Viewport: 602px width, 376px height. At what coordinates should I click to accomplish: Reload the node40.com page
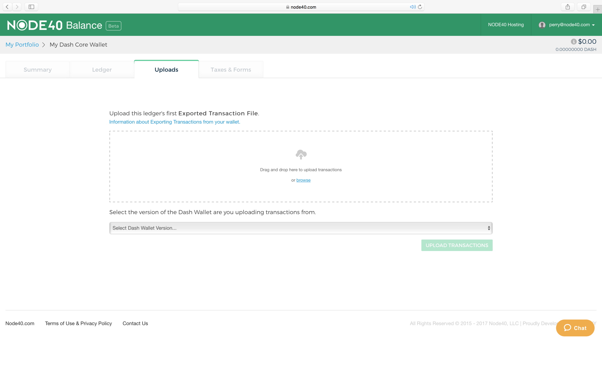(420, 7)
